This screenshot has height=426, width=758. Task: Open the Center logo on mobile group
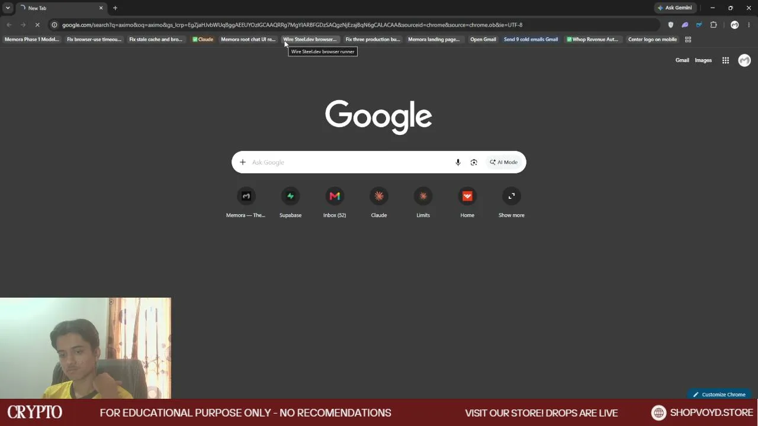[653, 40]
